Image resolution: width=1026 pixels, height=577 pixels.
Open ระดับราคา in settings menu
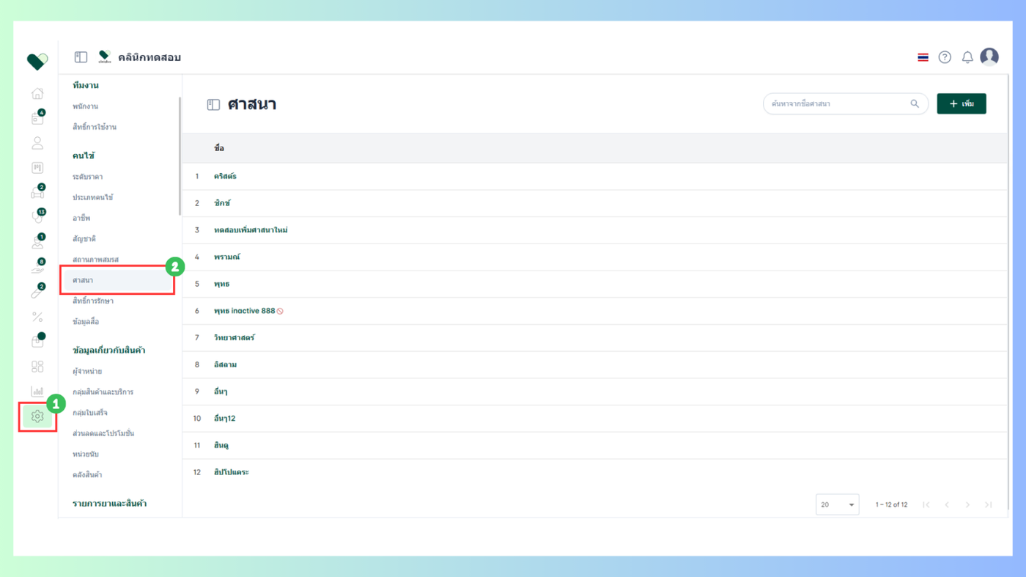pyautogui.click(x=87, y=177)
